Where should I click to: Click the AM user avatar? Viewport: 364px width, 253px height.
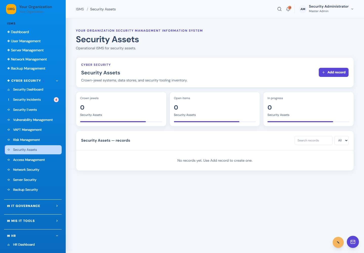click(303, 9)
